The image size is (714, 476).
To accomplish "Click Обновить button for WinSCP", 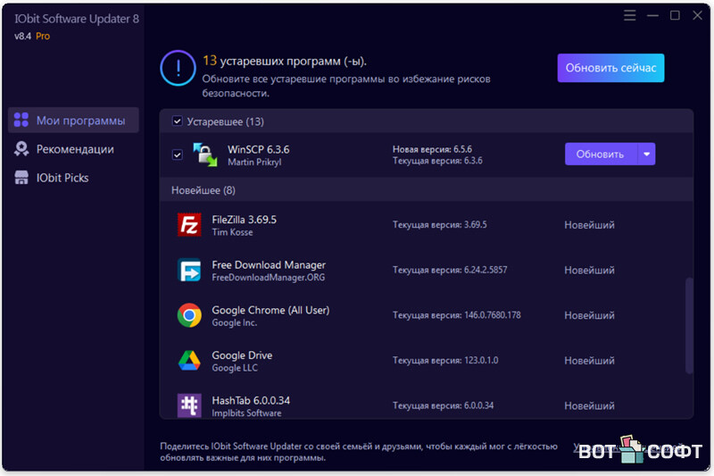I will click(x=600, y=154).
